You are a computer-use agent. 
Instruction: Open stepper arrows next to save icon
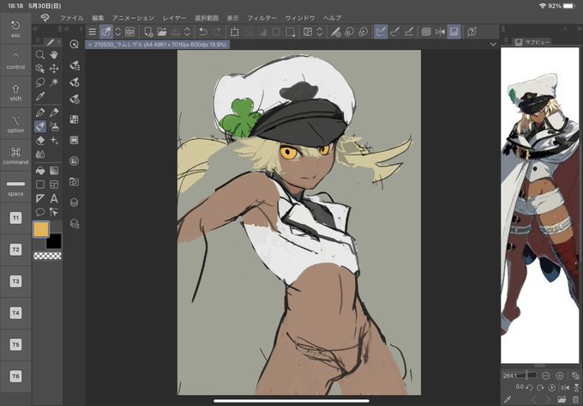pyautogui.click(x=188, y=32)
